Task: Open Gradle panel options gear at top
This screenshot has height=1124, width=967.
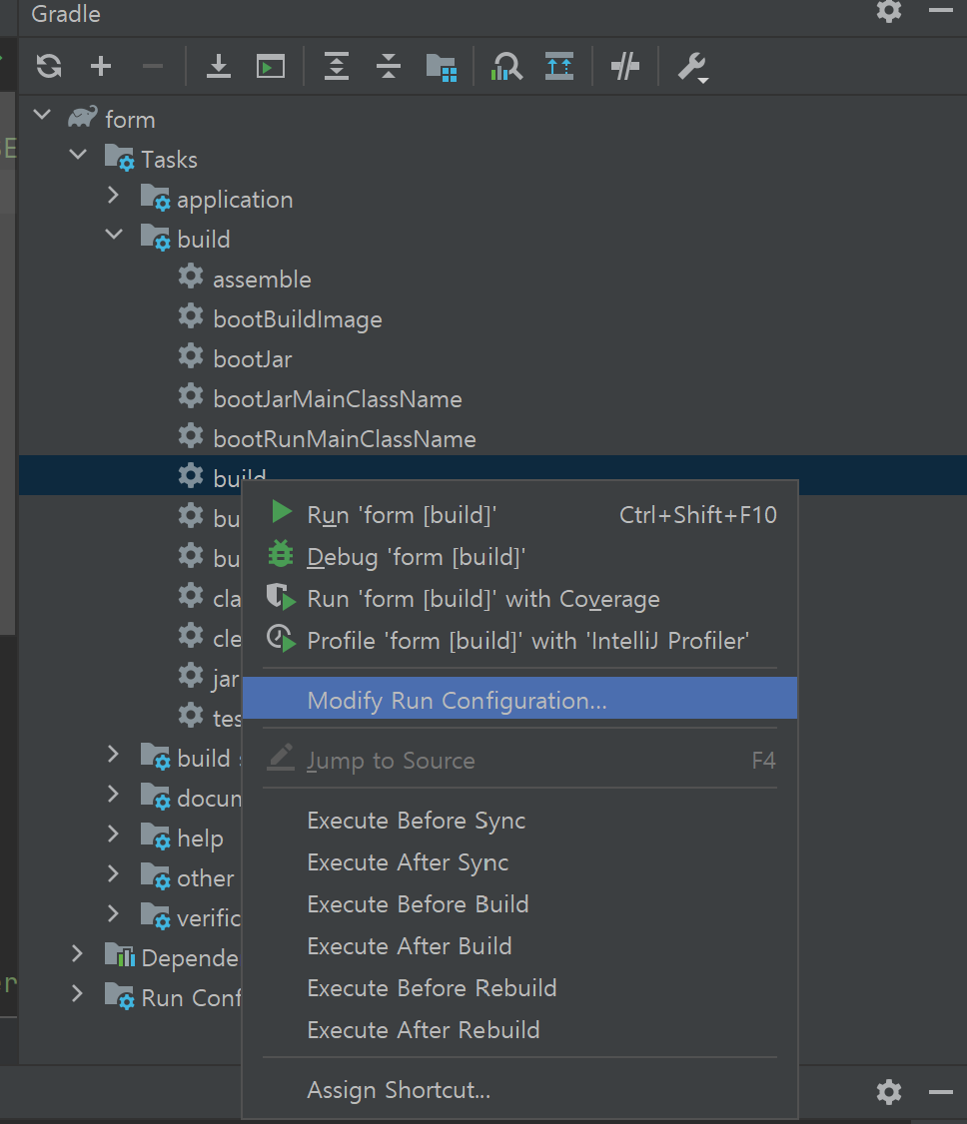Action: tap(889, 11)
